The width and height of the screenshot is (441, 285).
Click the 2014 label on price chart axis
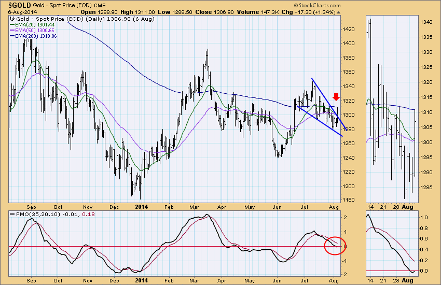142,206
